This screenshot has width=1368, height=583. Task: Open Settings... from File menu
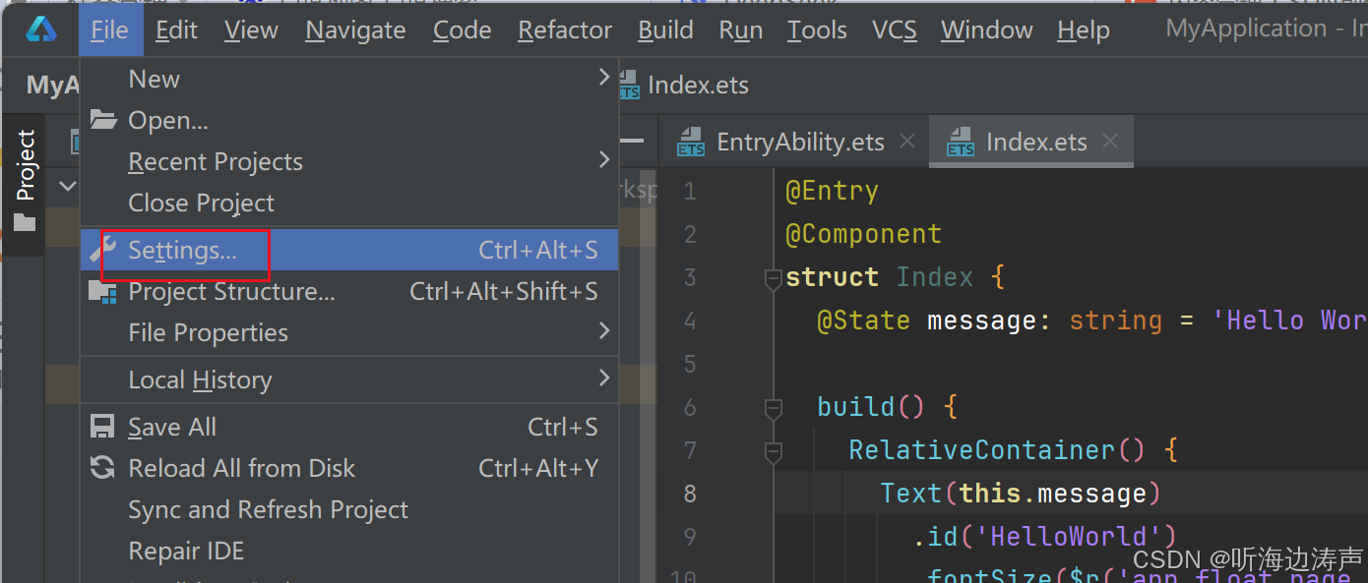click(349, 250)
